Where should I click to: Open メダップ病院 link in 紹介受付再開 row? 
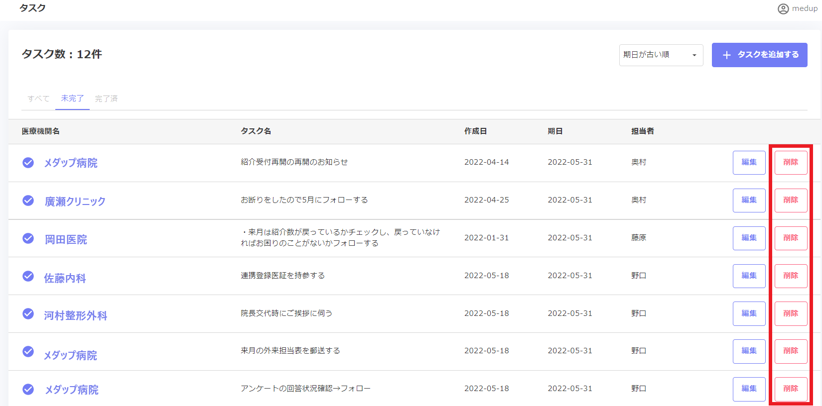pyautogui.click(x=71, y=163)
